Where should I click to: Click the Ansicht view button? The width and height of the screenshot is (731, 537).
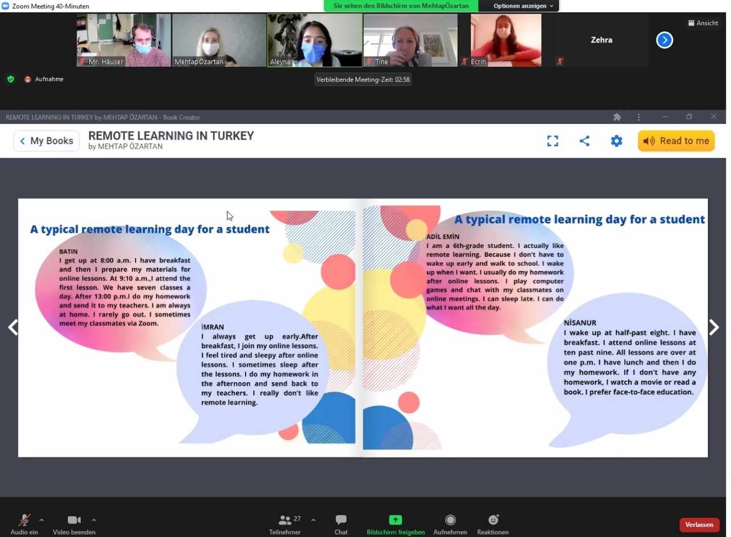703,23
